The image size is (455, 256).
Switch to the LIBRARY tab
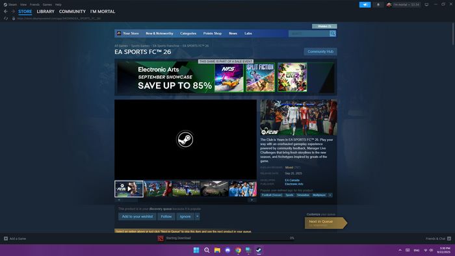tap(45, 12)
